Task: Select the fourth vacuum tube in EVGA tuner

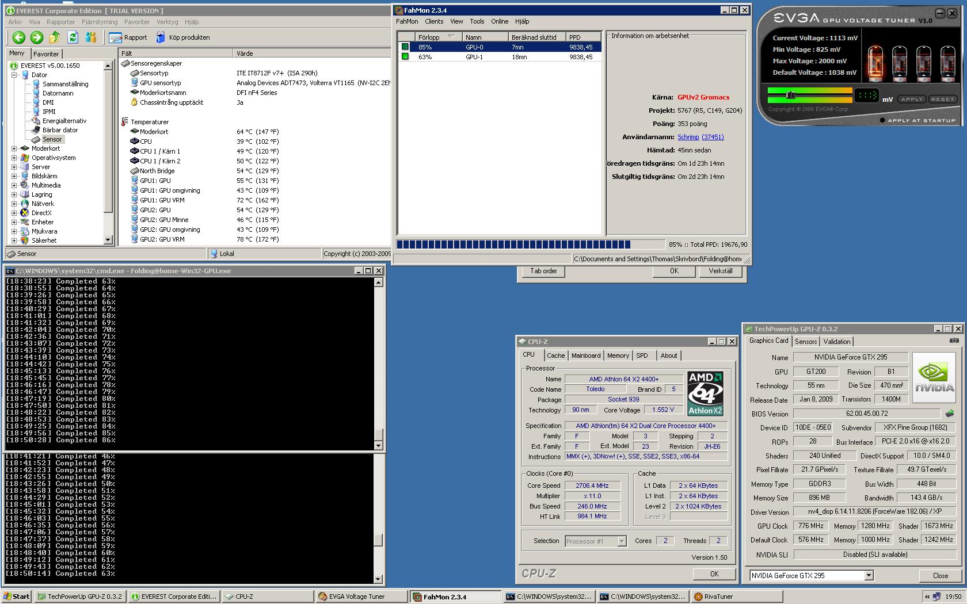Action: point(948,63)
